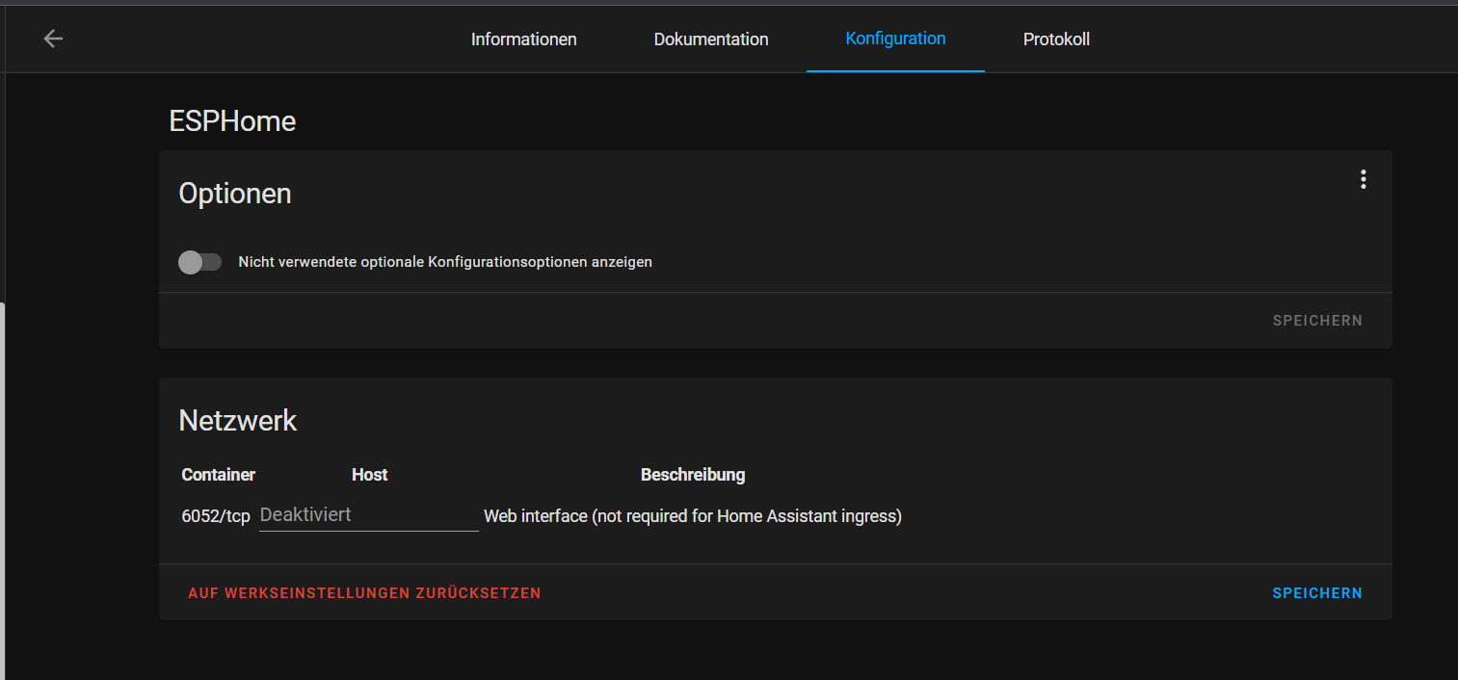1458x680 pixels.
Task: Click the Host port field showing Deaktiviert
Action: tap(368, 514)
